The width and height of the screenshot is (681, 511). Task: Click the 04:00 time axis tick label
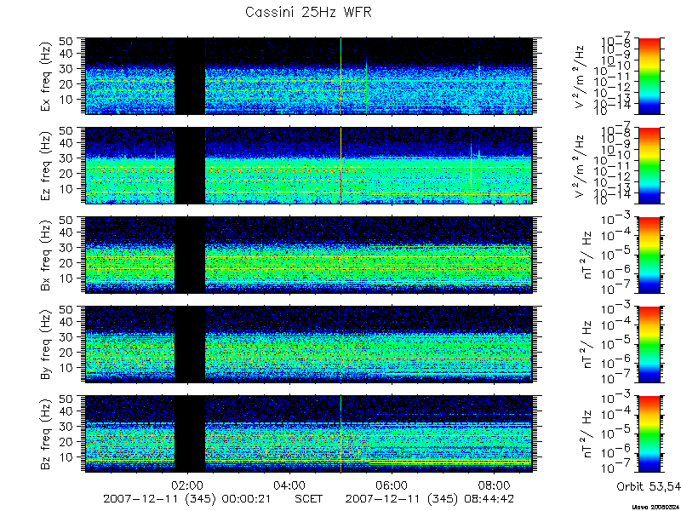pyautogui.click(x=289, y=485)
